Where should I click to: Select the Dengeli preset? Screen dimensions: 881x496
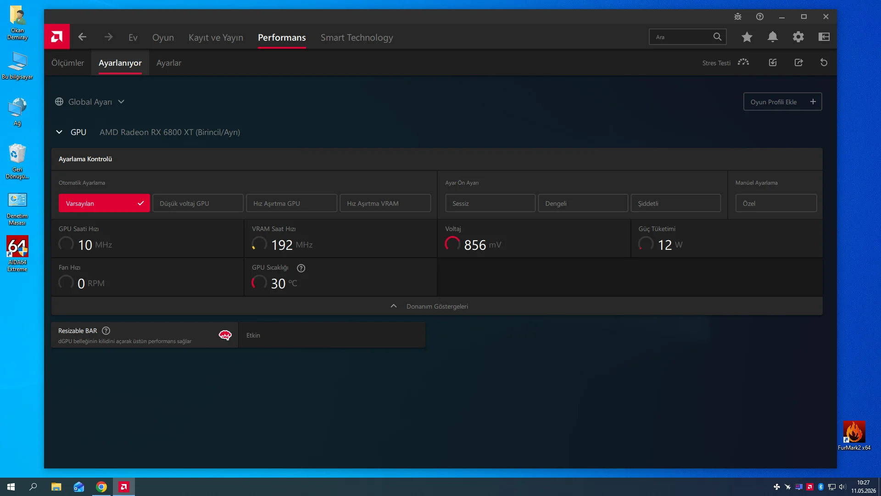(x=583, y=203)
